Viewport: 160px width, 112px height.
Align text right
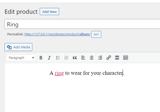100,58
